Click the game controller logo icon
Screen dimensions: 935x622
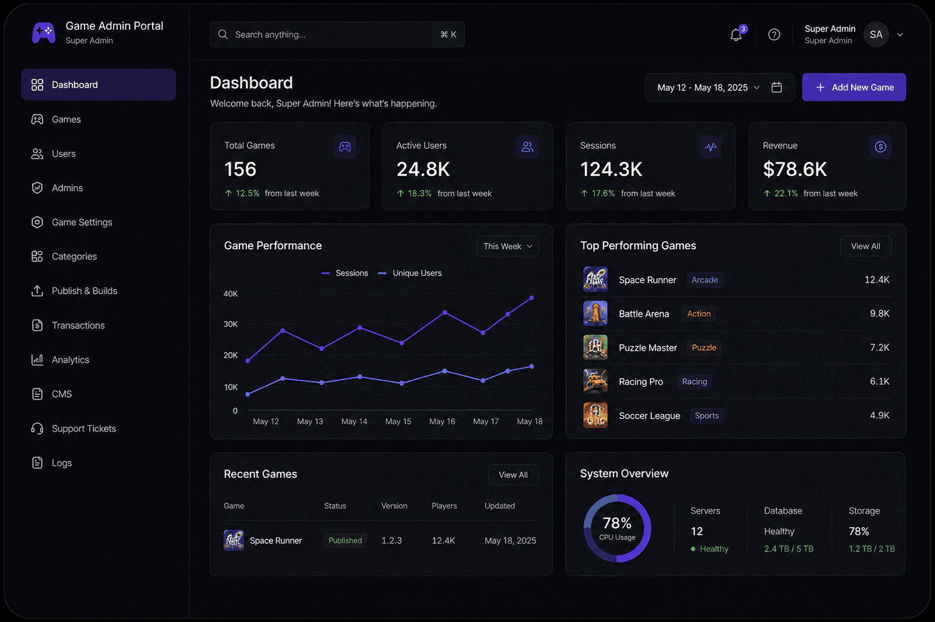44,33
